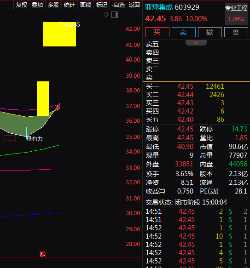Screen dimensions: 250x268
Task: Select the 多股 multi-stock view
Action: coord(53,5)
